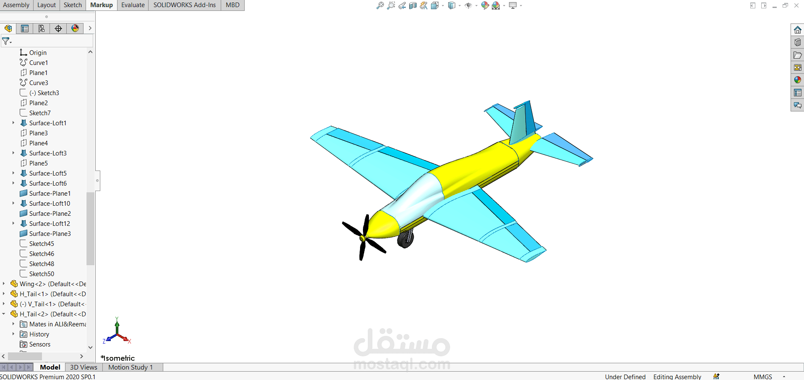
Task: Click the MMGS units selector in status bar
Action: pyautogui.click(x=763, y=377)
